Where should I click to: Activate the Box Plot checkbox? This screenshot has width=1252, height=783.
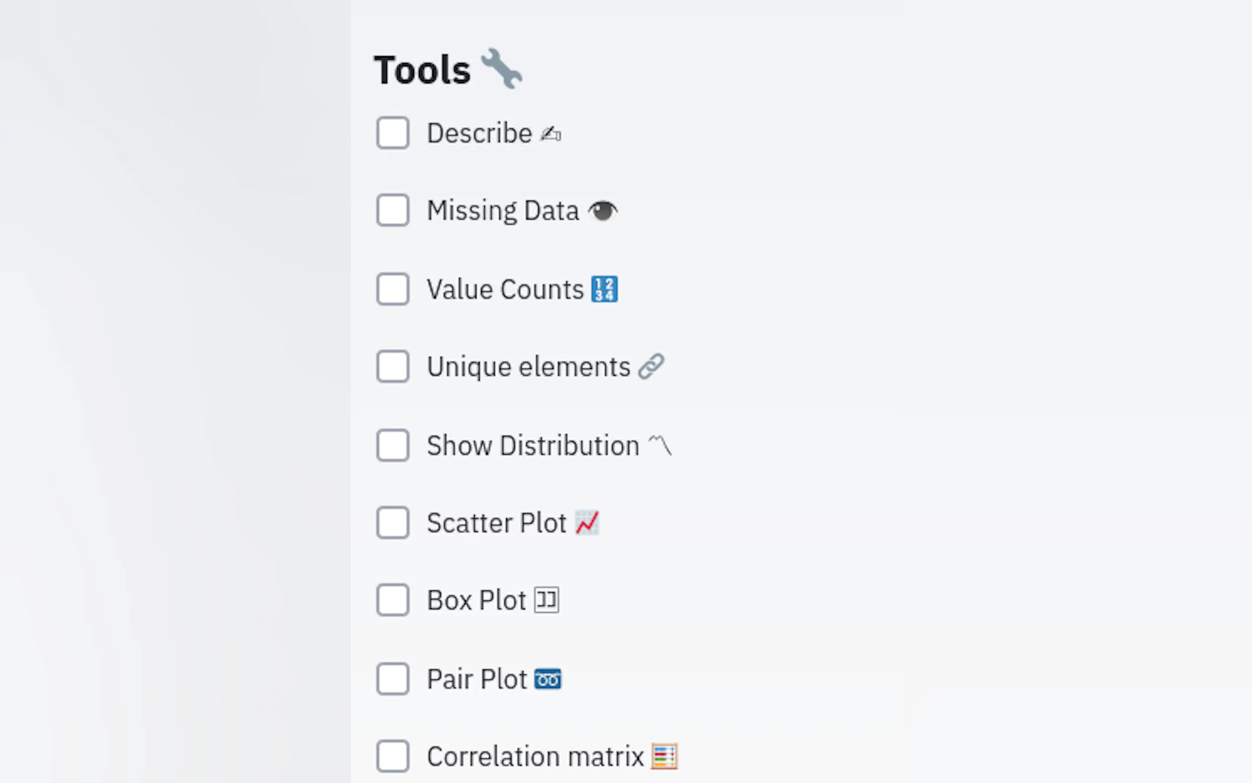coord(393,600)
